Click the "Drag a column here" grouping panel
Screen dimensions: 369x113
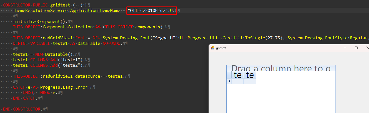point(281,68)
